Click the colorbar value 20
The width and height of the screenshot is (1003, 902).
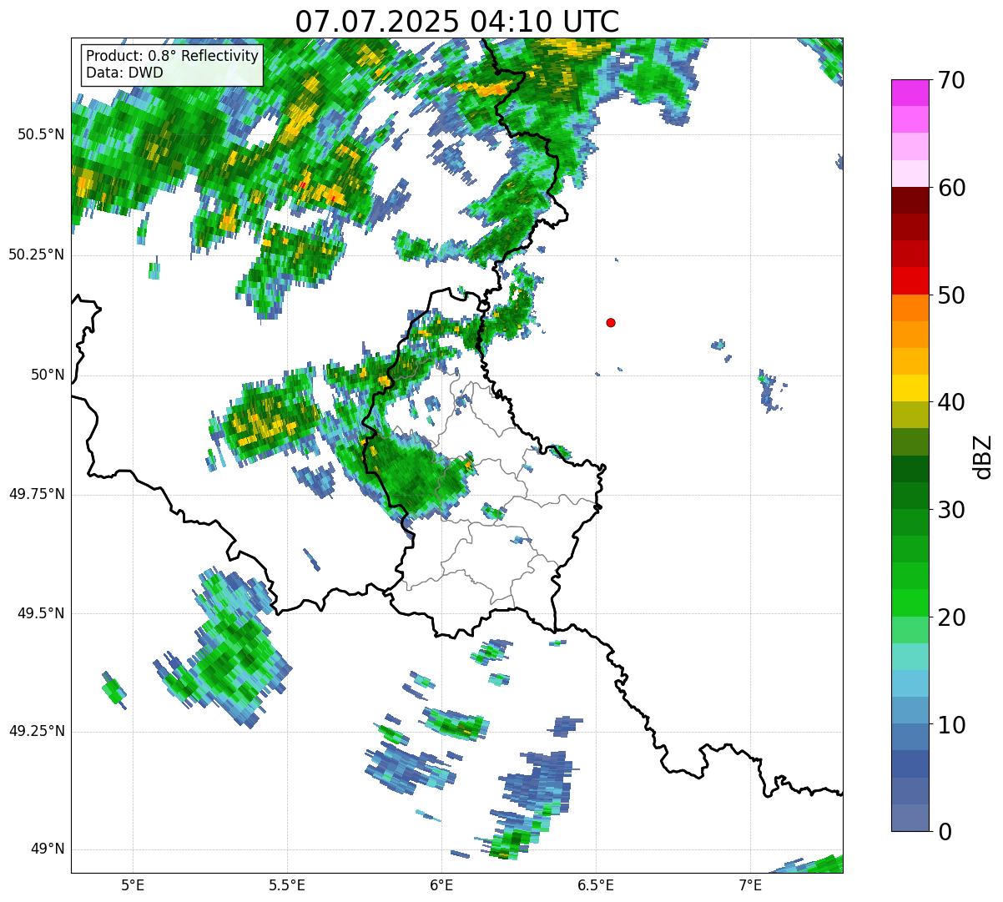(x=952, y=617)
